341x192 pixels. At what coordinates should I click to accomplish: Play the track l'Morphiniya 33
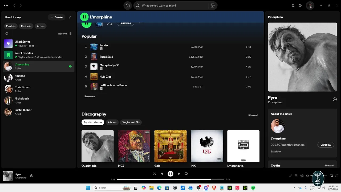[x=170, y=67]
